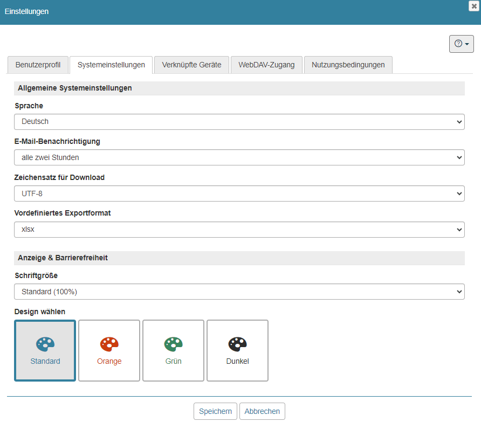
Task: Click the green palette icon
Action: 173,344
